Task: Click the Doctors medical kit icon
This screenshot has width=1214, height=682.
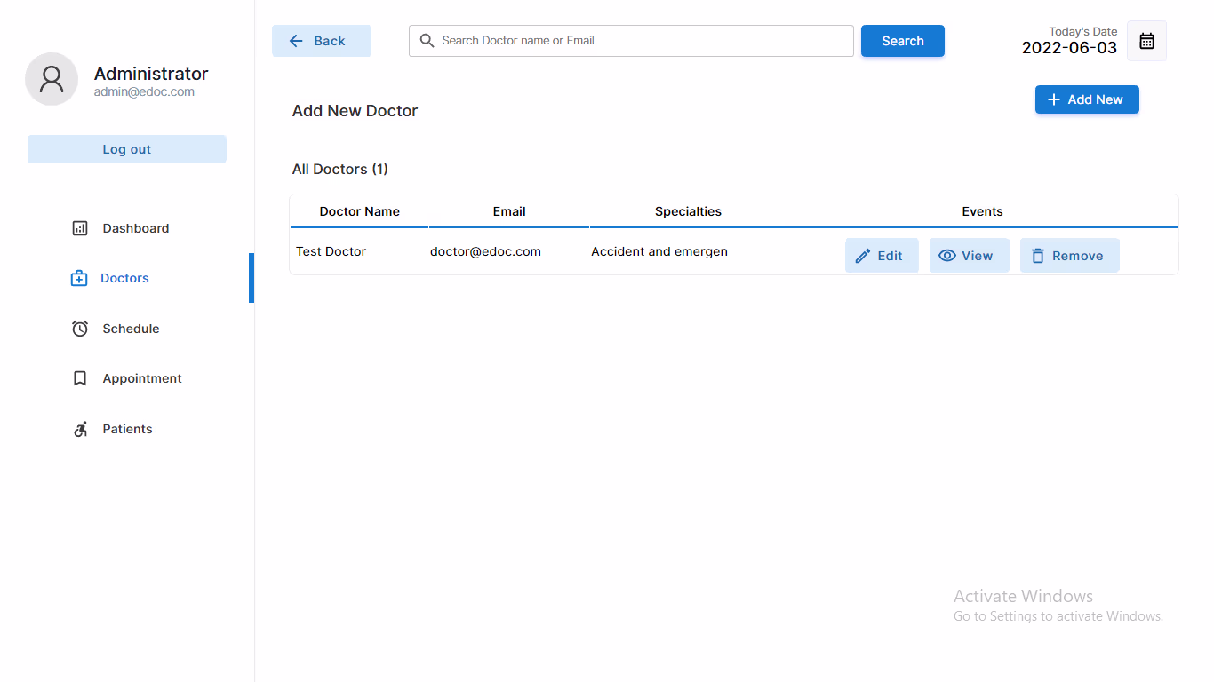Action: pyautogui.click(x=79, y=278)
